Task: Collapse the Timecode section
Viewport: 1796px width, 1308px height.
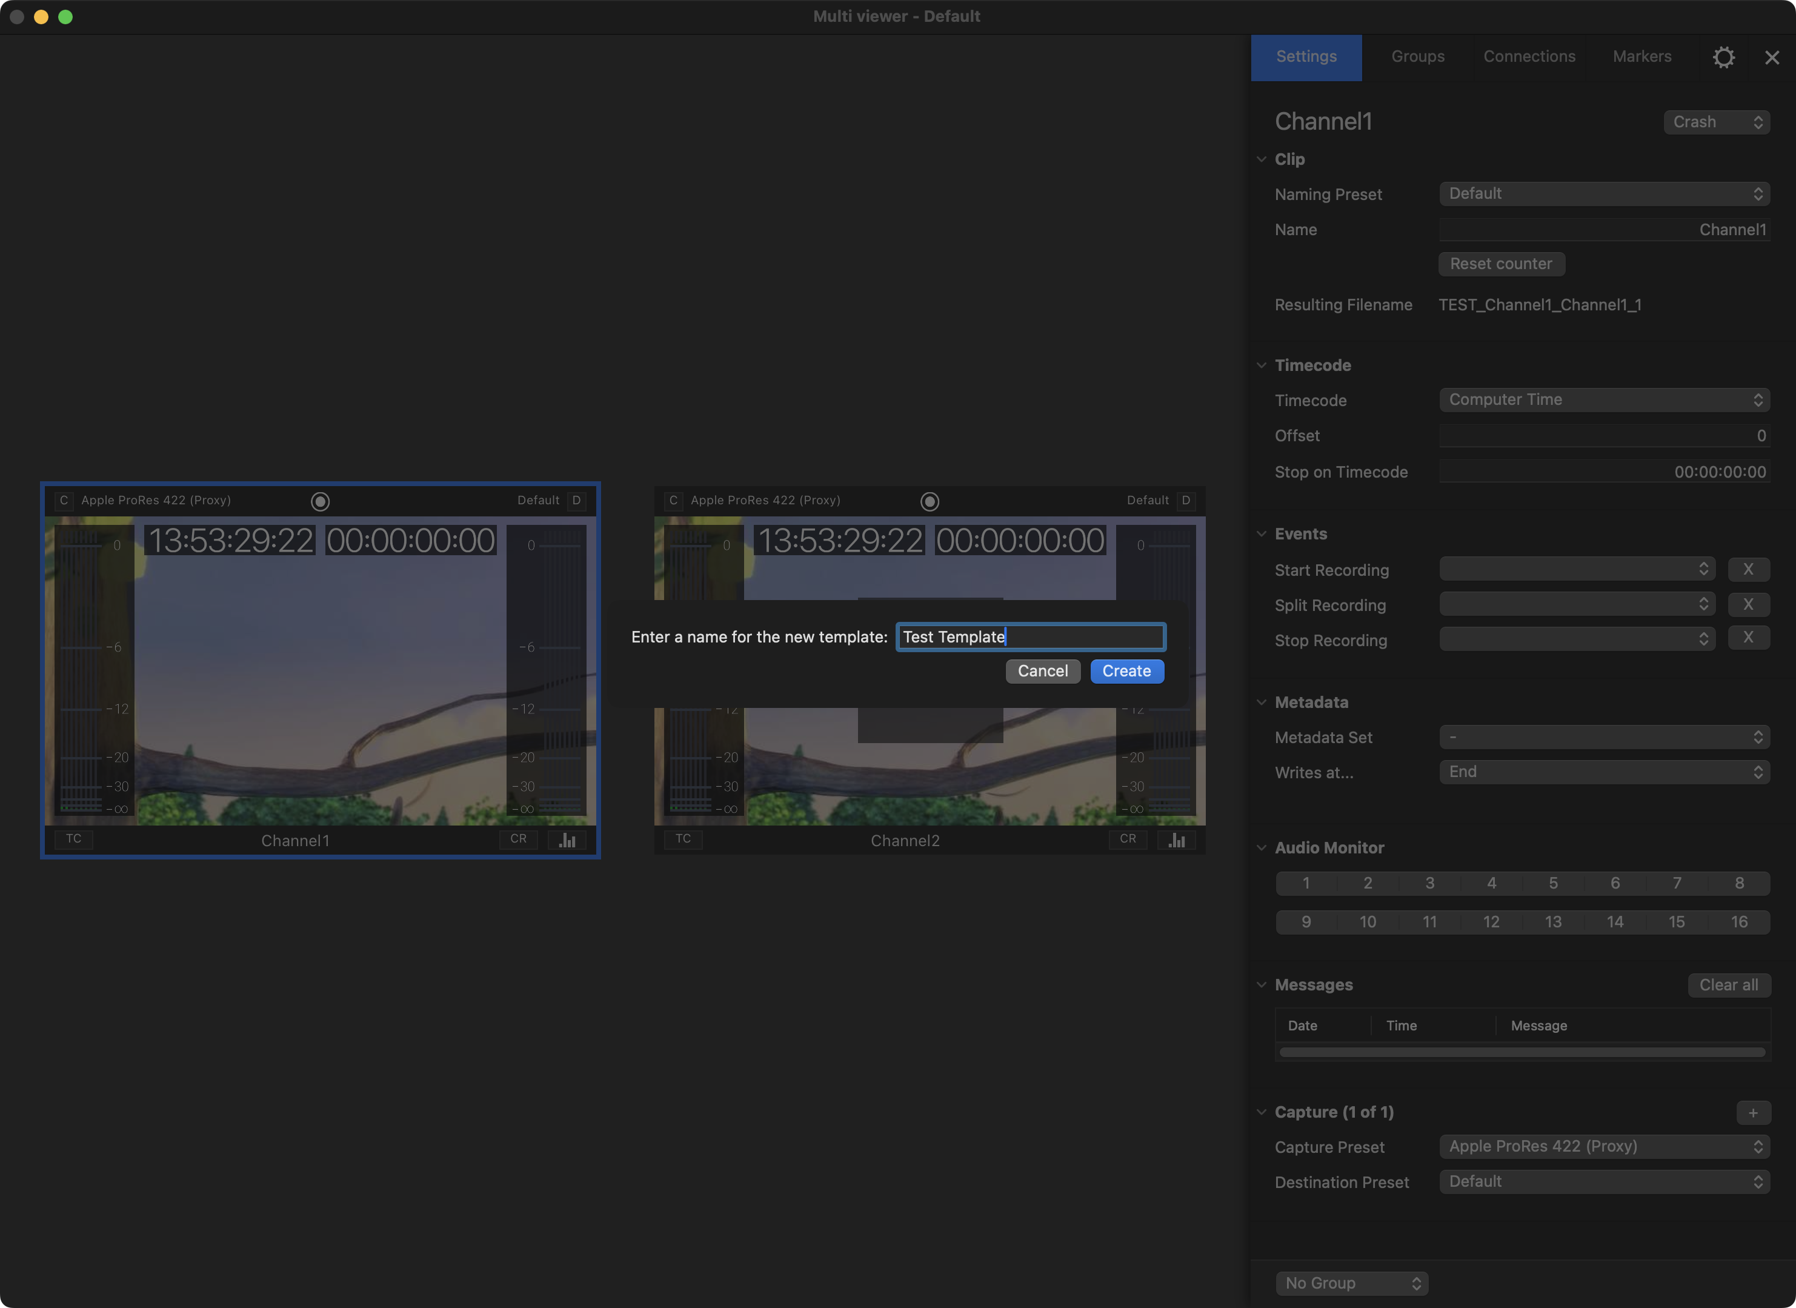Action: (x=1262, y=365)
